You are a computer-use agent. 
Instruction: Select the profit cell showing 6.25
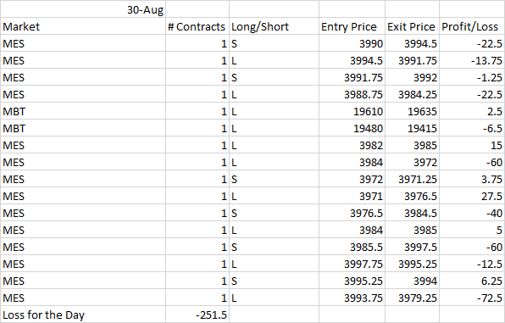point(472,281)
